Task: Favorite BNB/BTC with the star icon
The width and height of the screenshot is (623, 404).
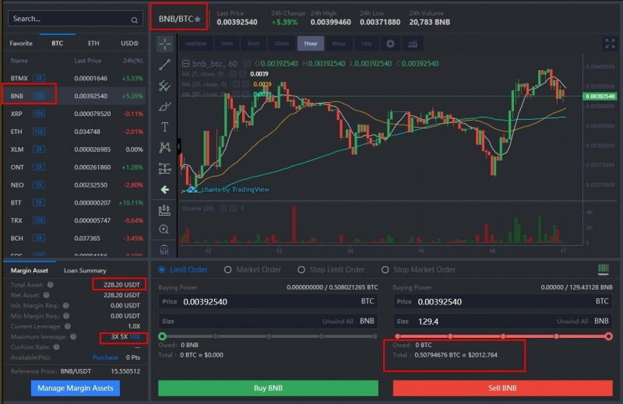Action: point(198,19)
